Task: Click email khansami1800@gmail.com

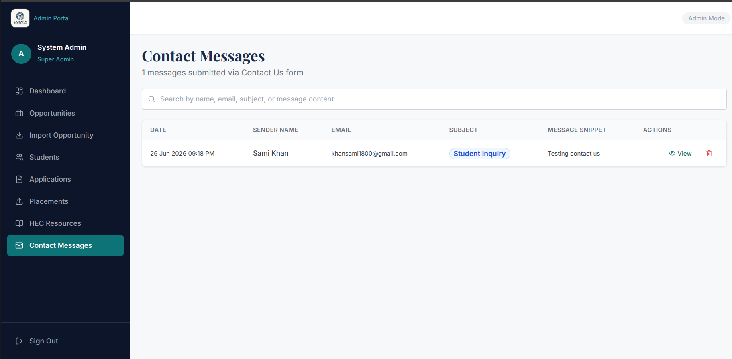Action: coord(369,154)
